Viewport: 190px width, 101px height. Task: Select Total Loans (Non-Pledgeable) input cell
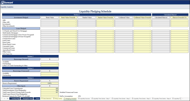tap(50, 94)
